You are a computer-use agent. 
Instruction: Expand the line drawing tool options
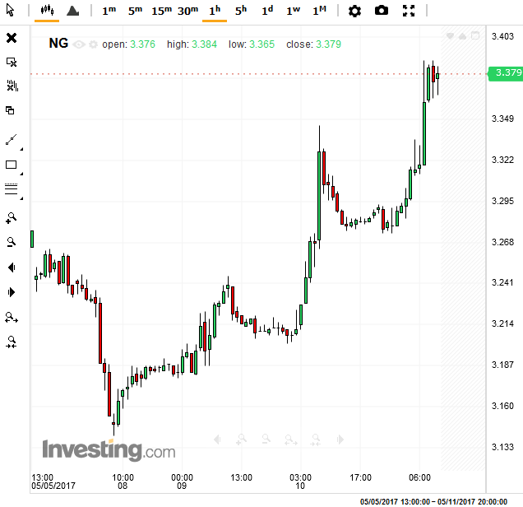click(x=21, y=148)
